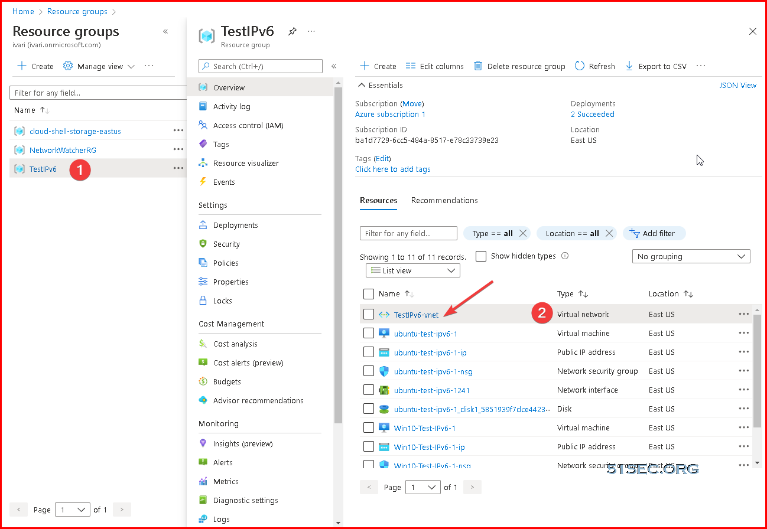Open ellipsis menu for TestIPv6 group row

click(x=178, y=168)
